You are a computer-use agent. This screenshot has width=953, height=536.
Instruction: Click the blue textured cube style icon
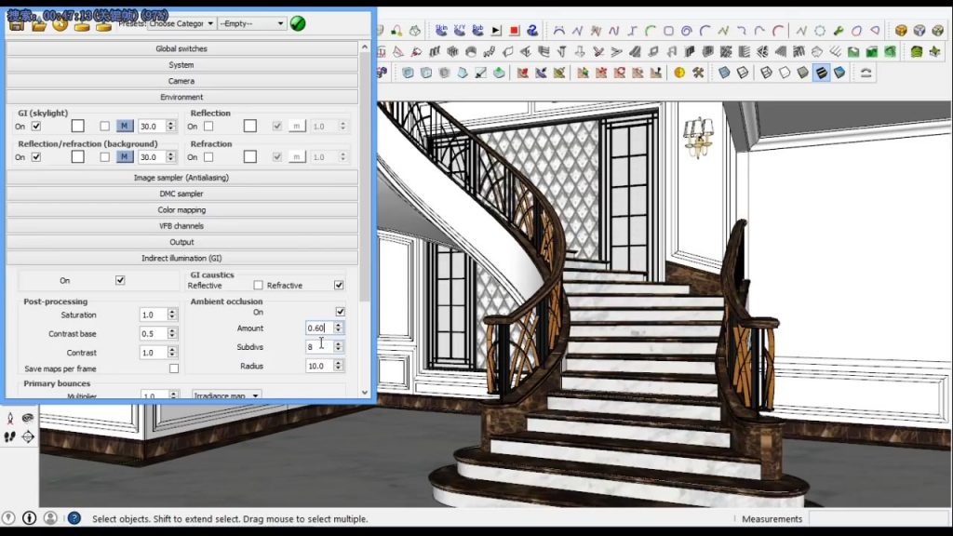(x=839, y=73)
